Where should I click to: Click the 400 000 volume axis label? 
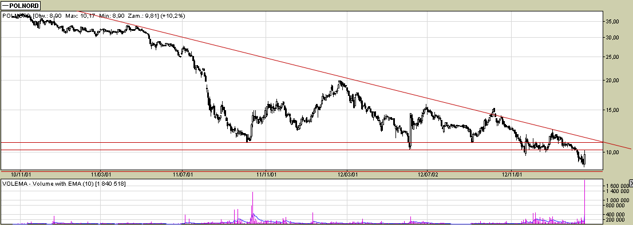point(616,214)
